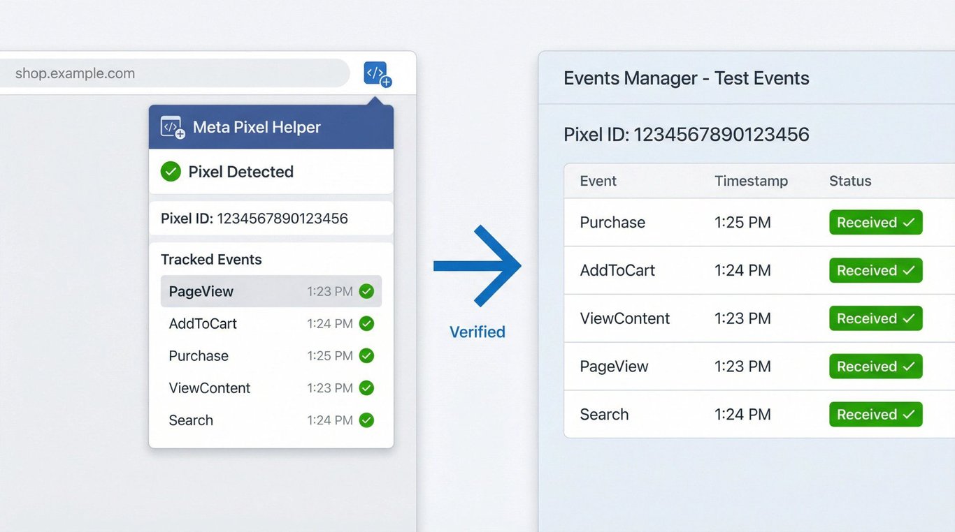Click the green check on Pixel Helper's Purchase row
The image size is (955, 532).
[x=366, y=356]
